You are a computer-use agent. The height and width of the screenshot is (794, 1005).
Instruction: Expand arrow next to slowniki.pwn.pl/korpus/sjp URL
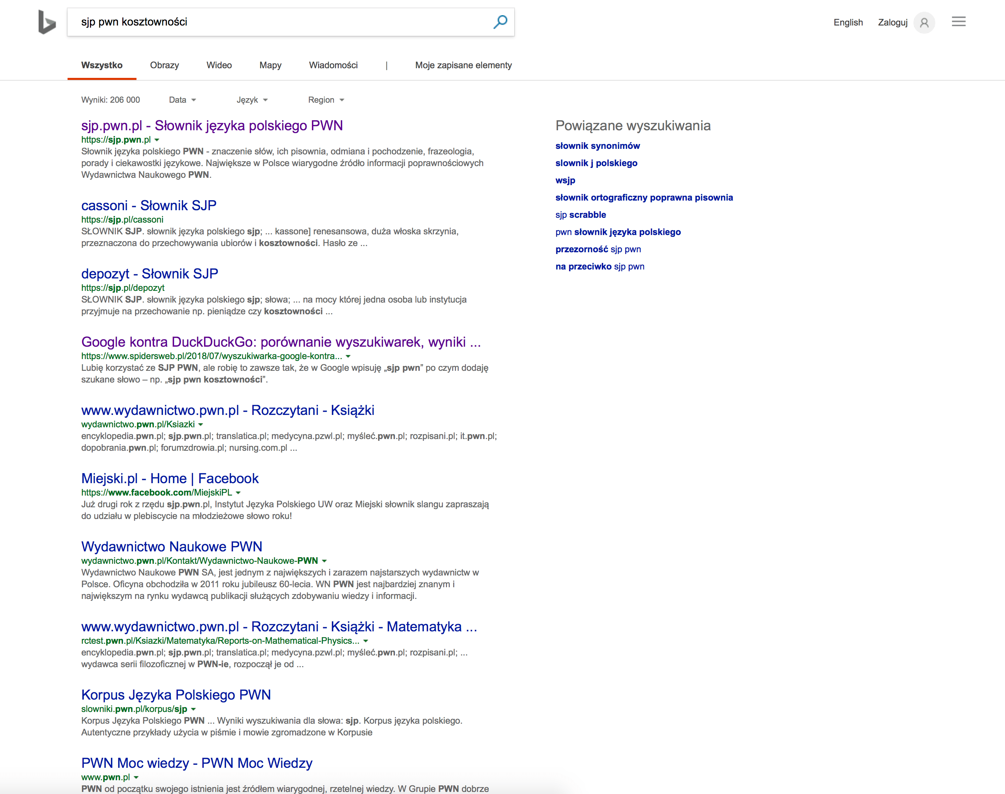(193, 709)
